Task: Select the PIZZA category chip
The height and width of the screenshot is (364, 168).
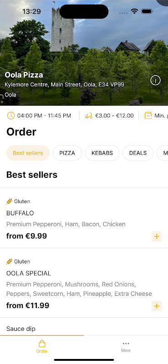Action: (x=67, y=153)
